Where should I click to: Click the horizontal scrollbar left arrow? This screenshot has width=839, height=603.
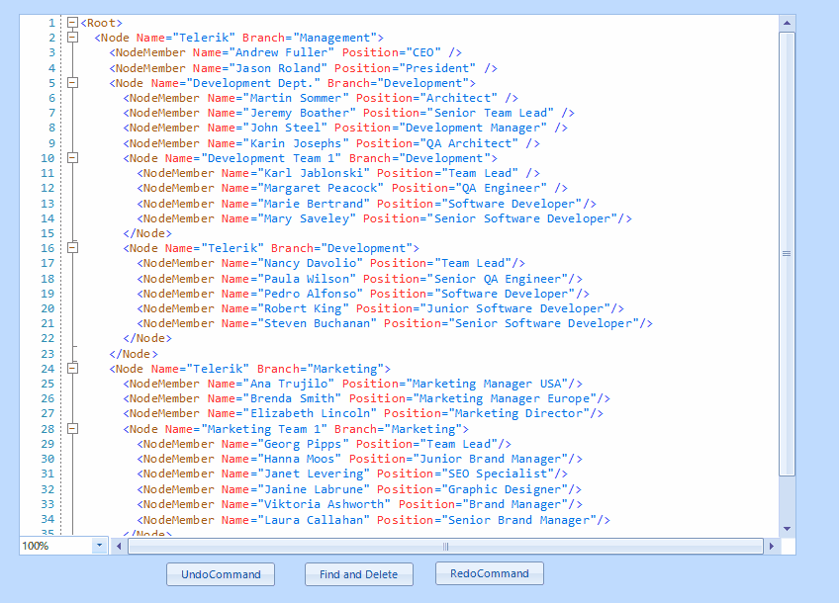click(x=119, y=547)
